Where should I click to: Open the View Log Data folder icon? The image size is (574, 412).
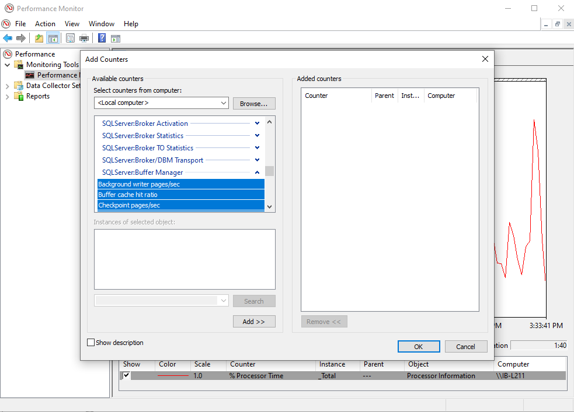click(x=39, y=38)
